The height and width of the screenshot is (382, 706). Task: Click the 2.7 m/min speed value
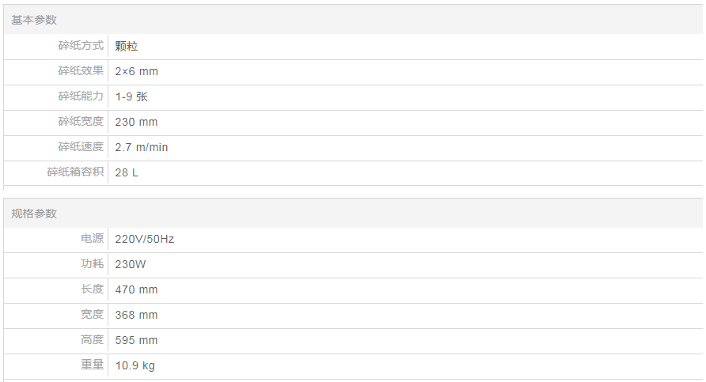coord(142,148)
